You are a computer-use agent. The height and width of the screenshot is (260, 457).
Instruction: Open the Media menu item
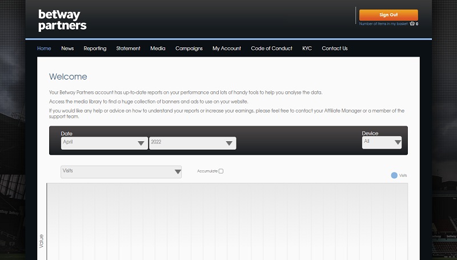(158, 49)
